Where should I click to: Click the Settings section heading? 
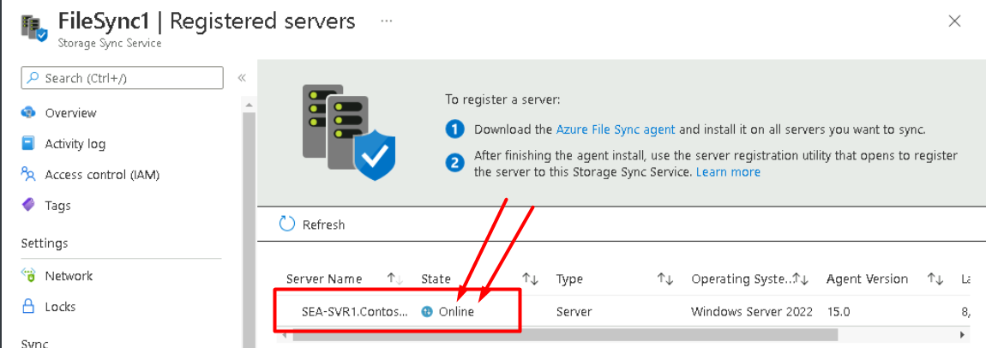(x=44, y=243)
